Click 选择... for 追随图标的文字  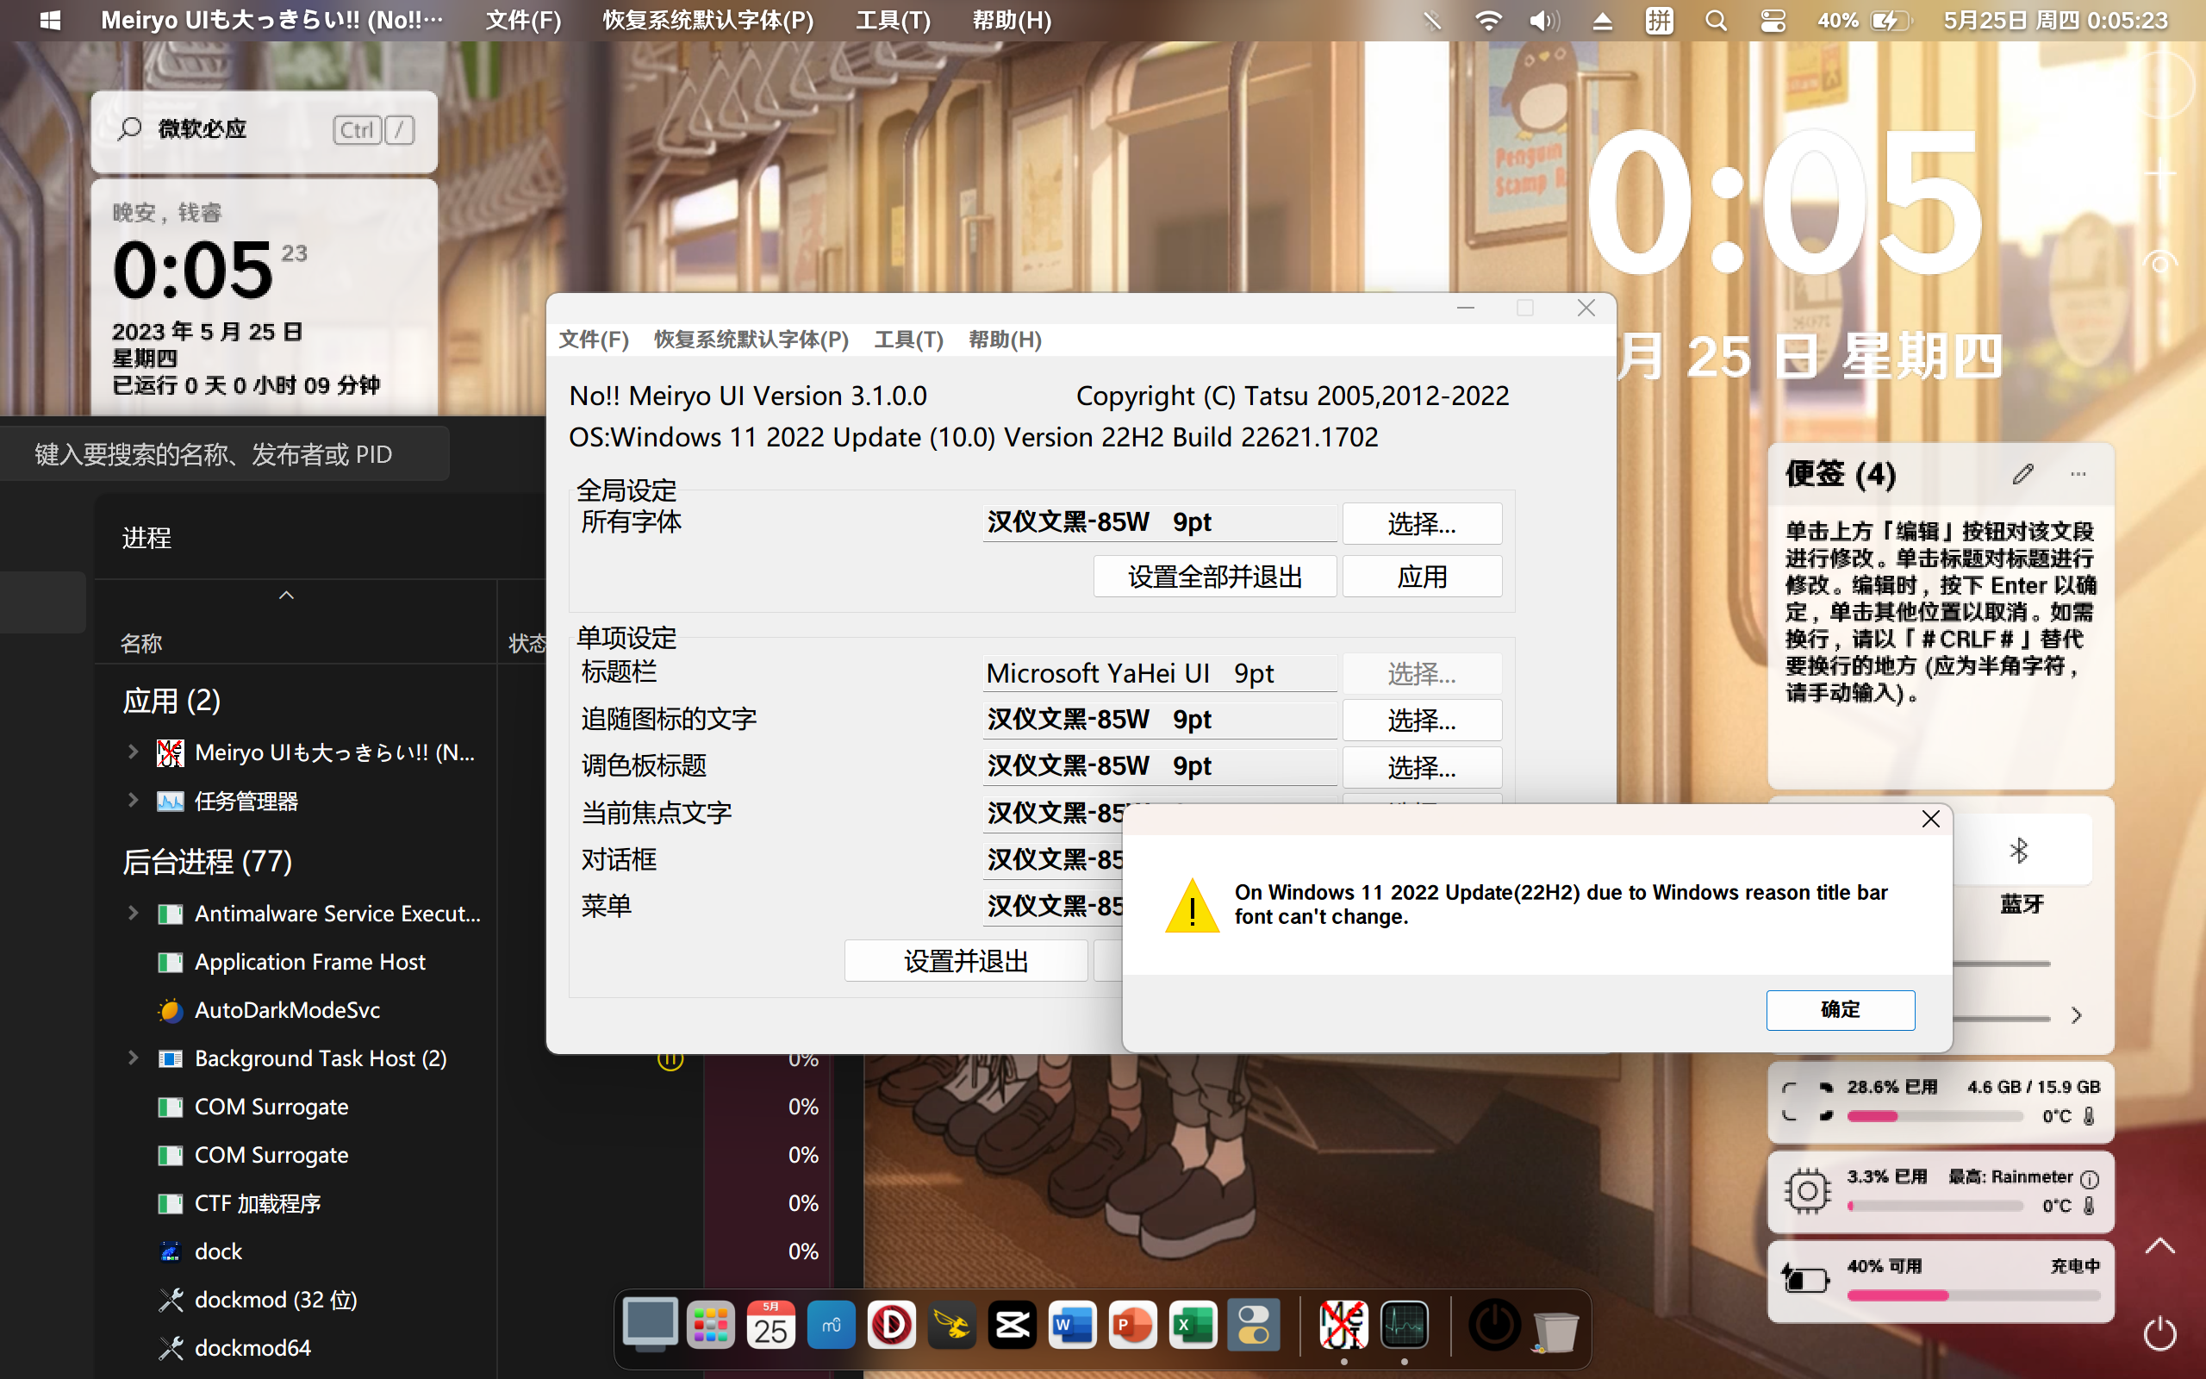click(x=1422, y=721)
